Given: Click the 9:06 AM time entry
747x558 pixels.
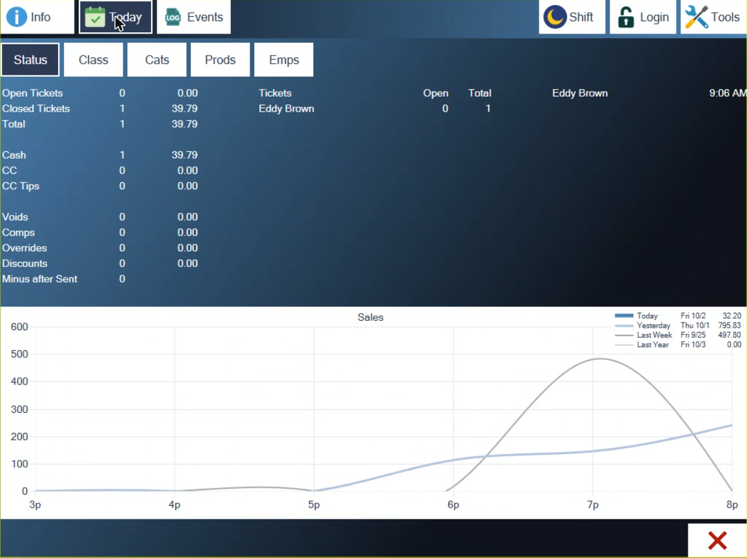Looking at the screenshot, I should (x=728, y=93).
